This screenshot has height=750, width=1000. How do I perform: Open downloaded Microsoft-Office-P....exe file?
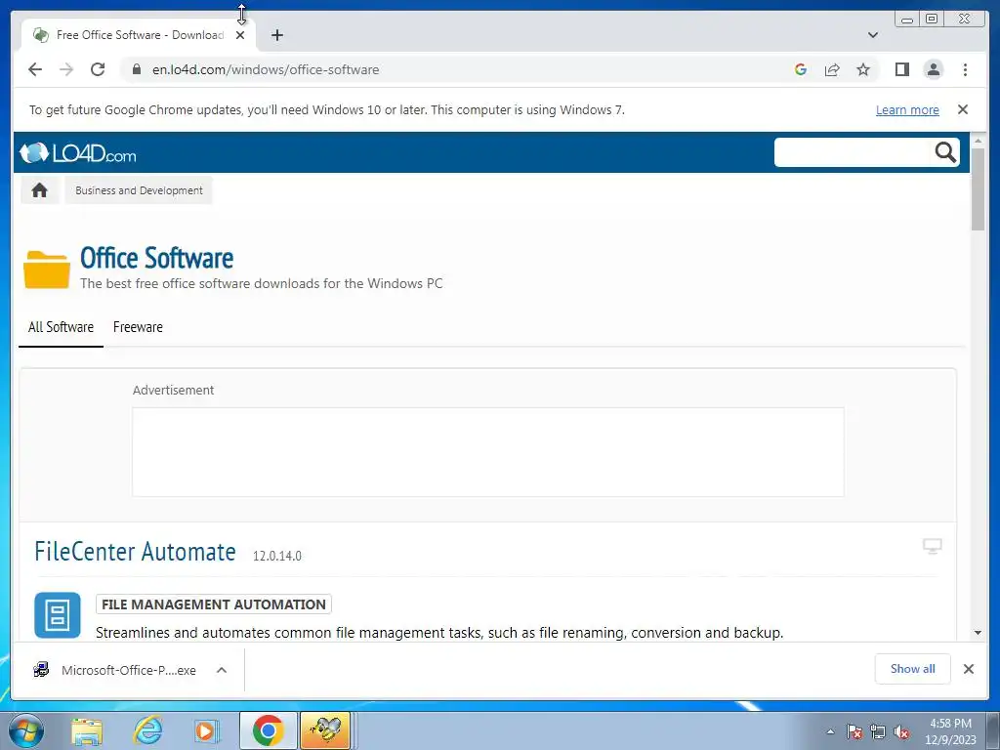click(x=115, y=670)
